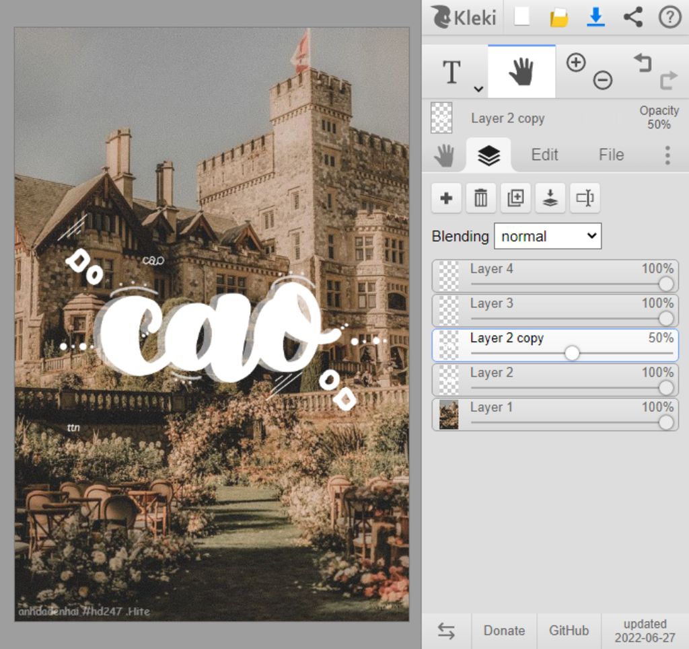Open the three-dot settings menu
The height and width of the screenshot is (649, 689).
[667, 155]
